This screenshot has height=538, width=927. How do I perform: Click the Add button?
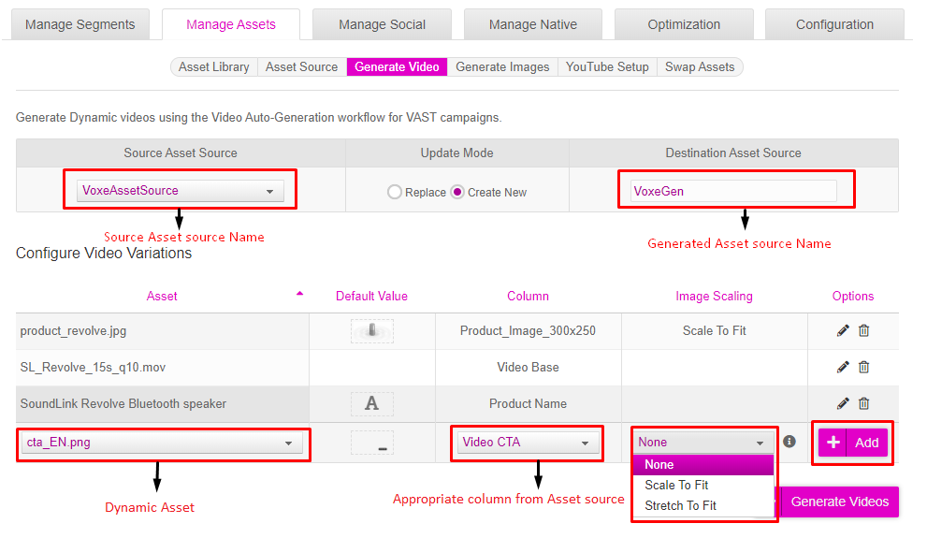point(852,443)
